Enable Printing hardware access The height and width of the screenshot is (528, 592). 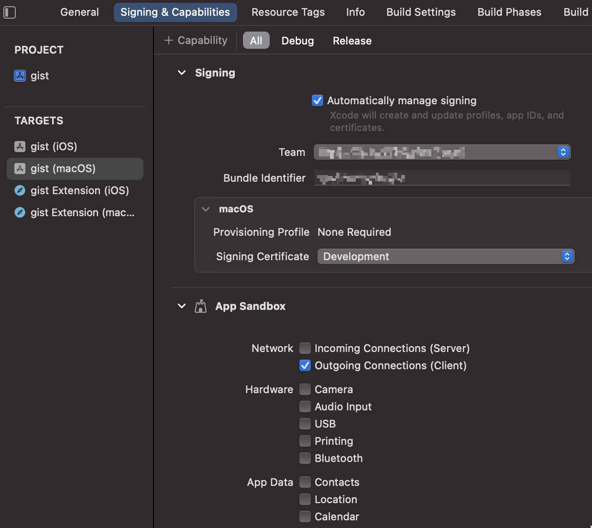pos(305,441)
